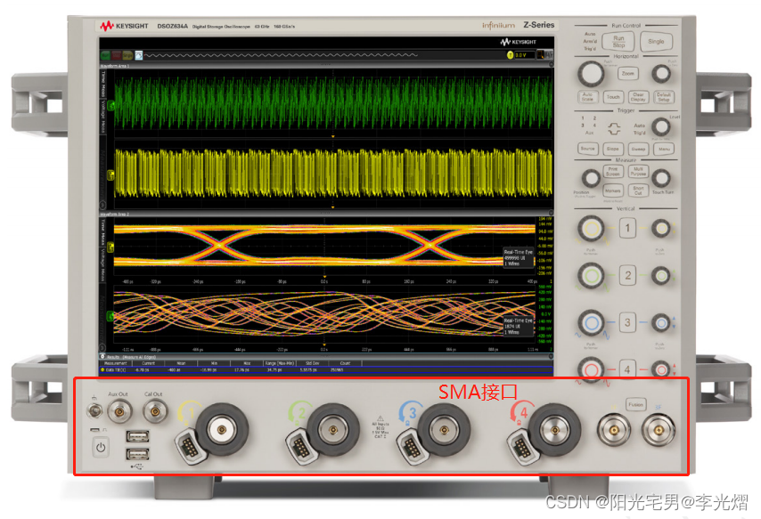
Task: Click the Short Cut key
Action: pyautogui.click(x=638, y=191)
